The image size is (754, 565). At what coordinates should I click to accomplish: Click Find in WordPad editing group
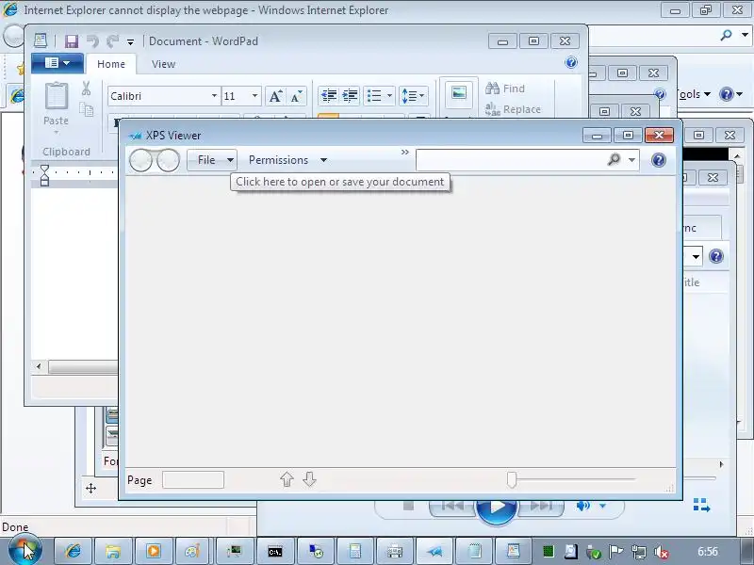[505, 89]
